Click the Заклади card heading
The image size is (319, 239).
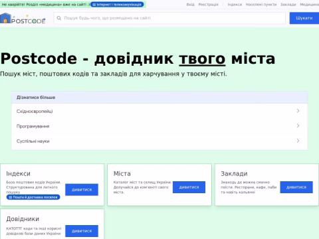[x=234, y=174]
